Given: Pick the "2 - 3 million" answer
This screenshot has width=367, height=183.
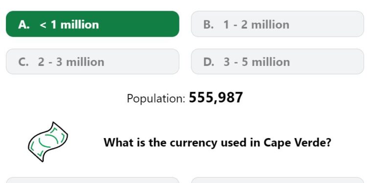Looking at the screenshot, I should click(92, 61).
